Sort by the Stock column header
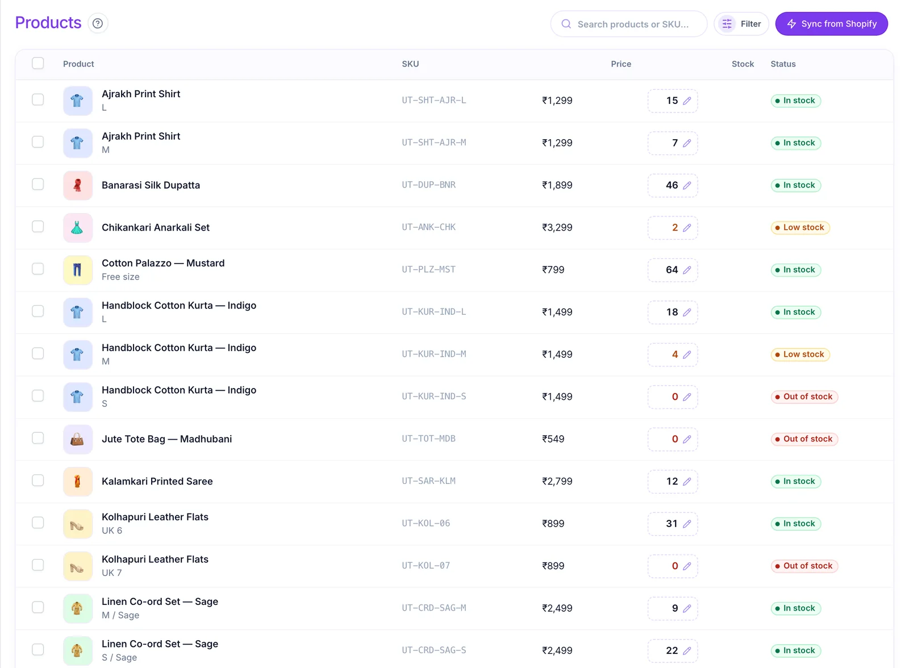This screenshot has height=668, width=909. pyautogui.click(x=743, y=64)
